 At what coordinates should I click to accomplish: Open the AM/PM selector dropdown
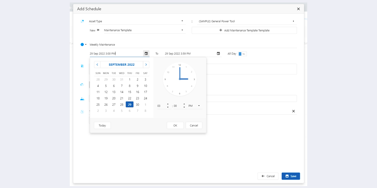pyautogui.click(x=199, y=106)
